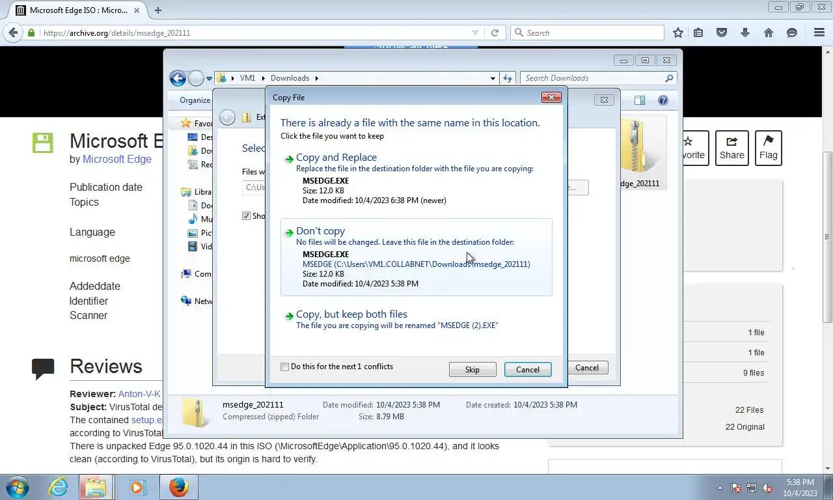833x500 pixels.
Task: Click Cancel in extraction wizard window
Action: click(587, 368)
